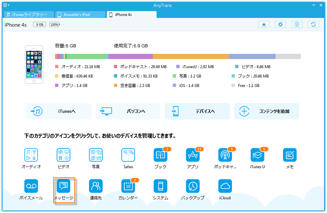Open the 連絡先 contacts icon
The width and height of the screenshot is (327, 213).
(x=96, y=186)
